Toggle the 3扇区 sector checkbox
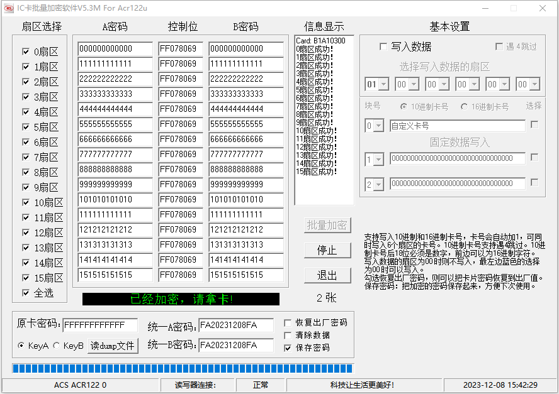559x394 pixels. (x=26, y=97)
